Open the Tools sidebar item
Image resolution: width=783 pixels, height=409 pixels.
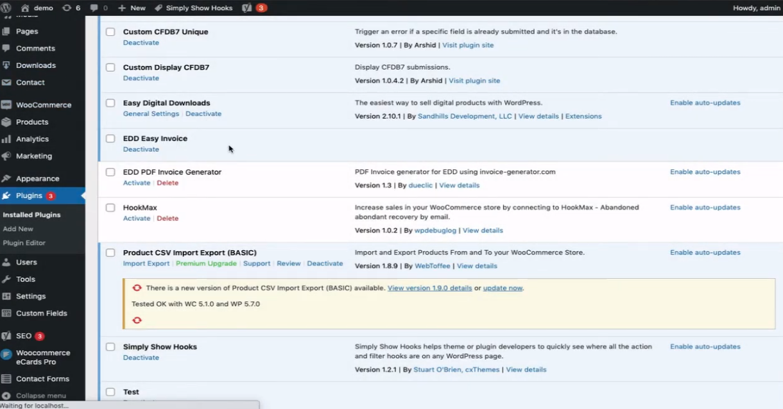click(x=26, y=280)
